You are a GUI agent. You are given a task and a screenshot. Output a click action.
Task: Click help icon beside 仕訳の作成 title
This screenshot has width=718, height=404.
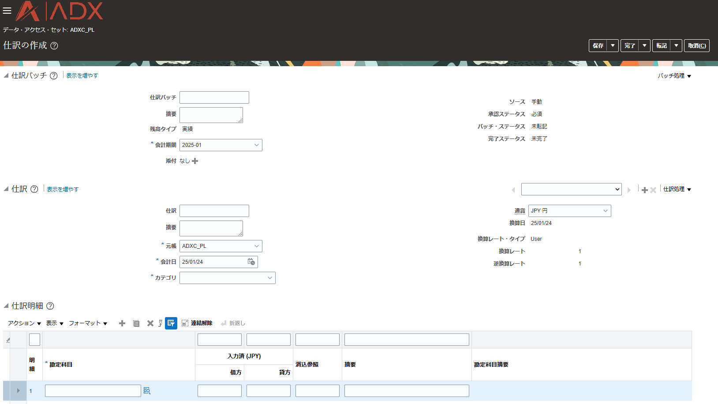[x=54, y=46]
